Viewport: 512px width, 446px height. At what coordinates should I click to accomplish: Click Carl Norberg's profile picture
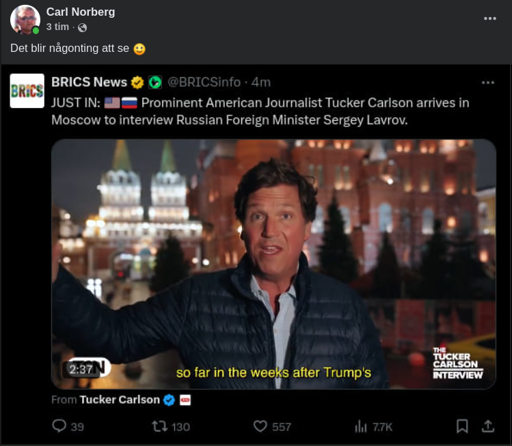25,19
